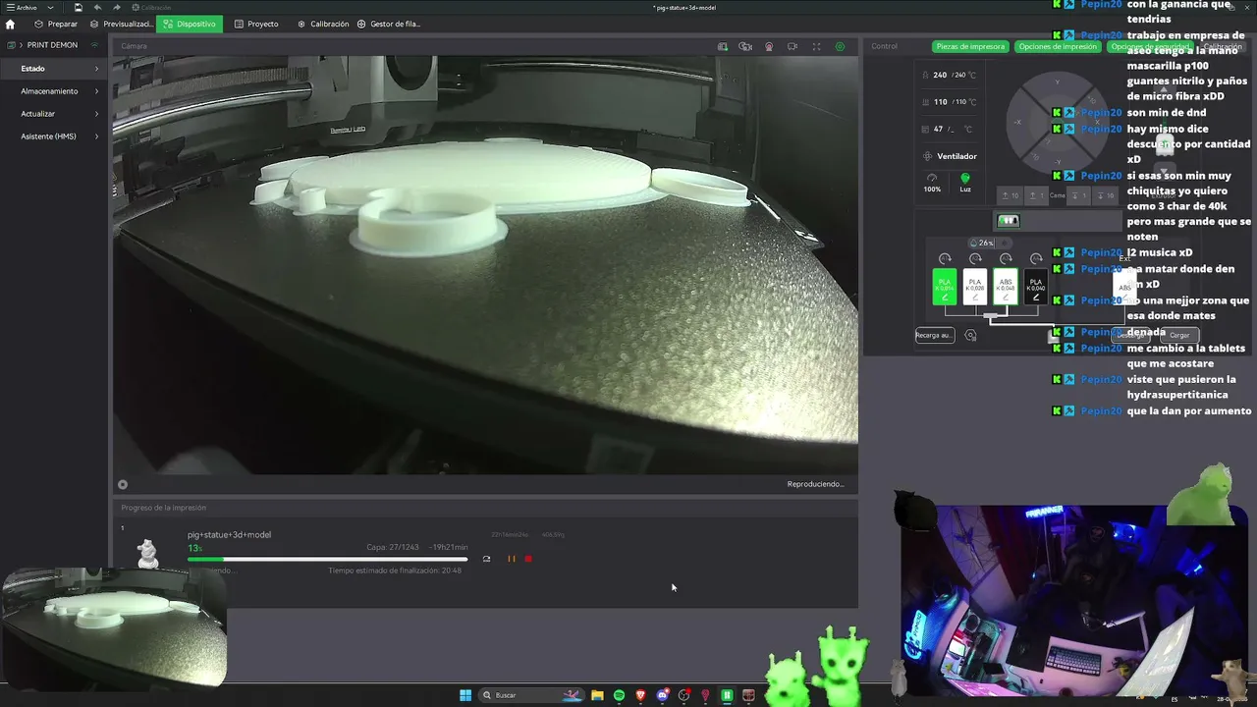
Task: Click the pig statue model thumbnail
Action: (147, 553)
